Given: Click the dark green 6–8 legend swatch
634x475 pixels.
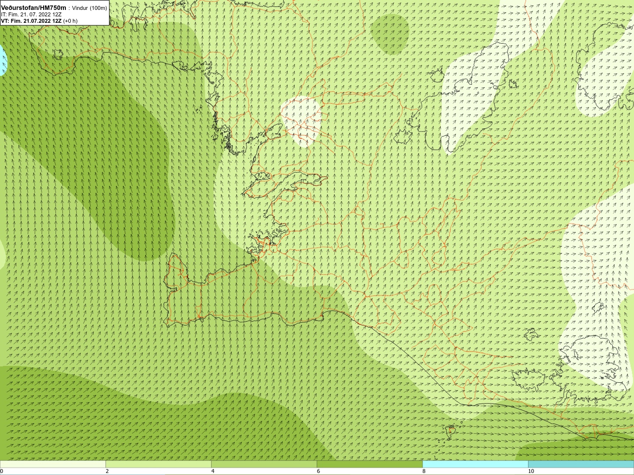Looking at the screenshot, I should coord(370,464).
